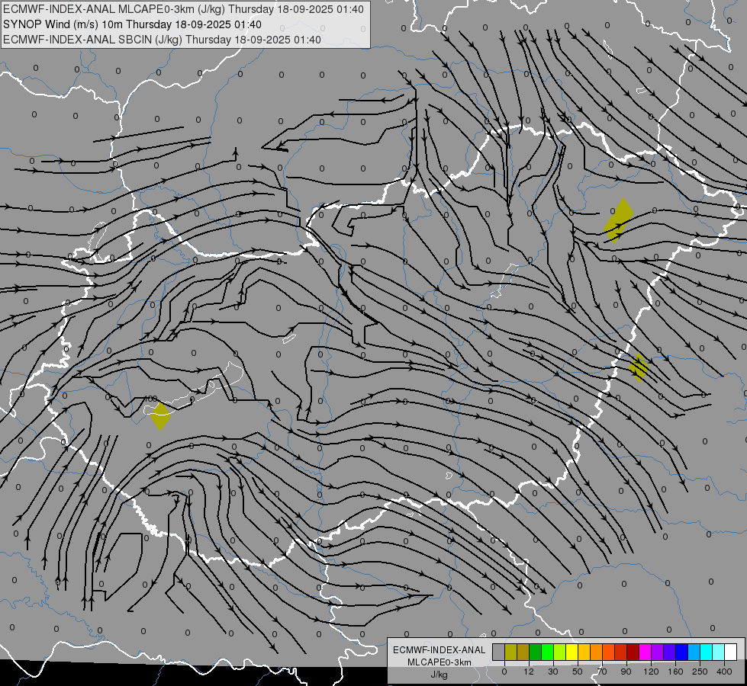The height and width of the screenshot is (686, 747).
Task: Click the legend tick label 30
Action: coord(553,672)
